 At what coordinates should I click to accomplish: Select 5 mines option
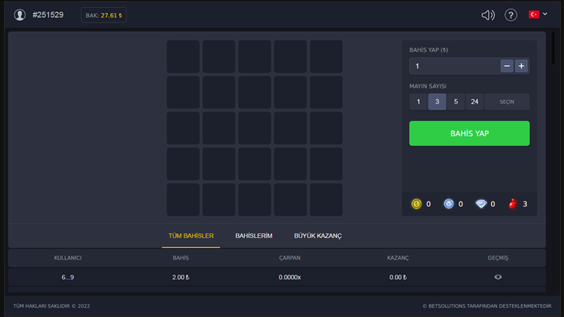(x=456, y=102)
